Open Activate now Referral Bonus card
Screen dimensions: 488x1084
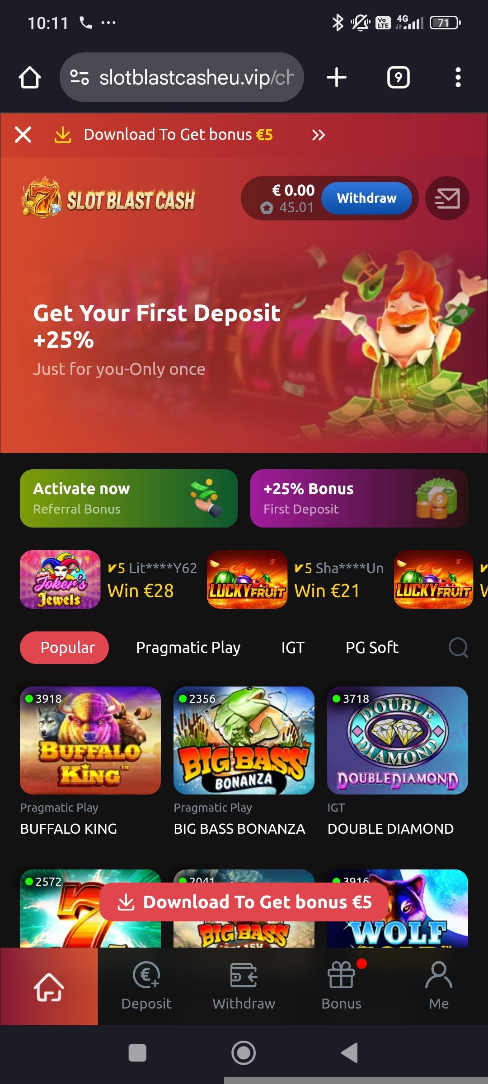pos(129,498)
